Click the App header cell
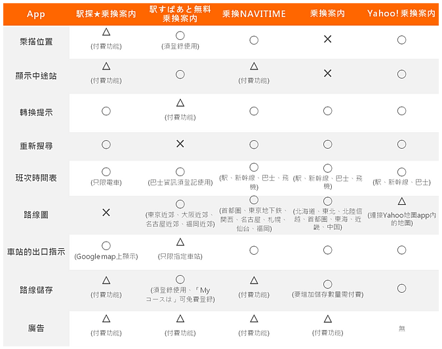 [x=35, y=14]
